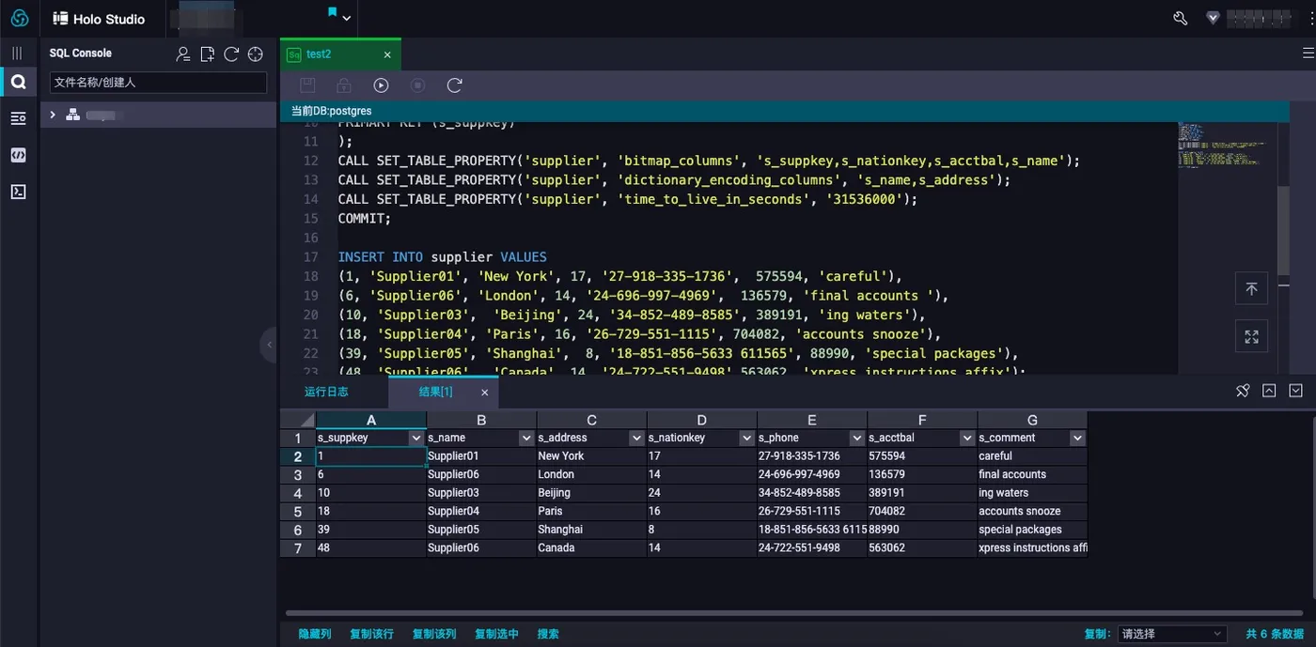
Task: Open s_phone column filter dropdown
Action: point(856,438)
